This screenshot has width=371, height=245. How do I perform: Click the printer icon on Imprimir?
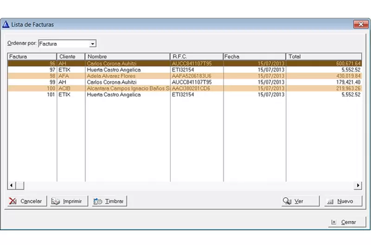[56, 201]
